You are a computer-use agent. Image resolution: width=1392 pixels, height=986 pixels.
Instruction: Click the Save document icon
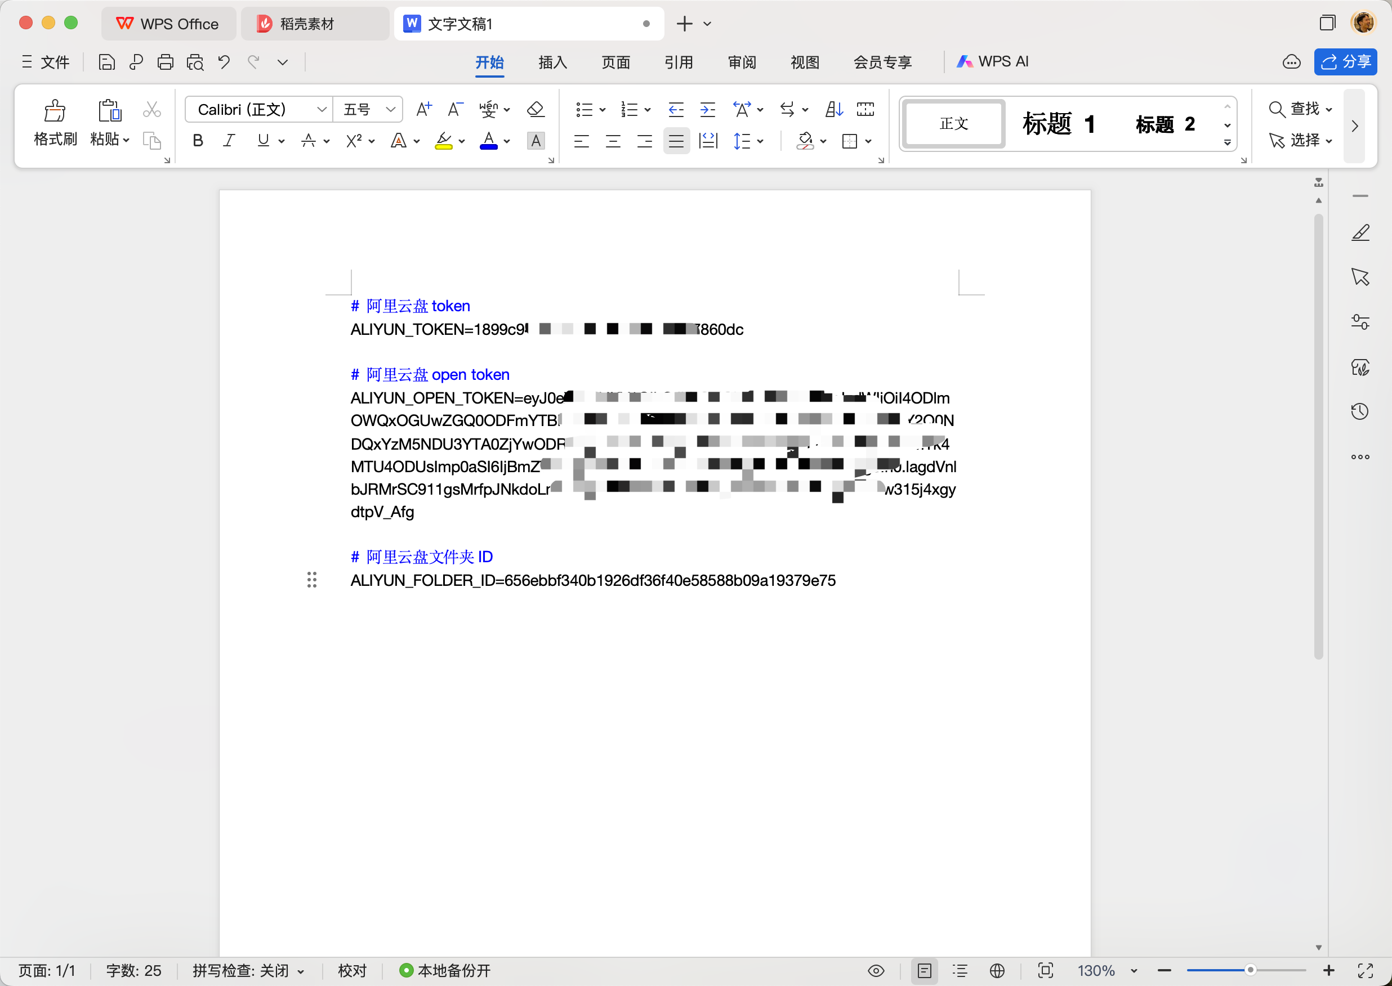coord(107,62)
